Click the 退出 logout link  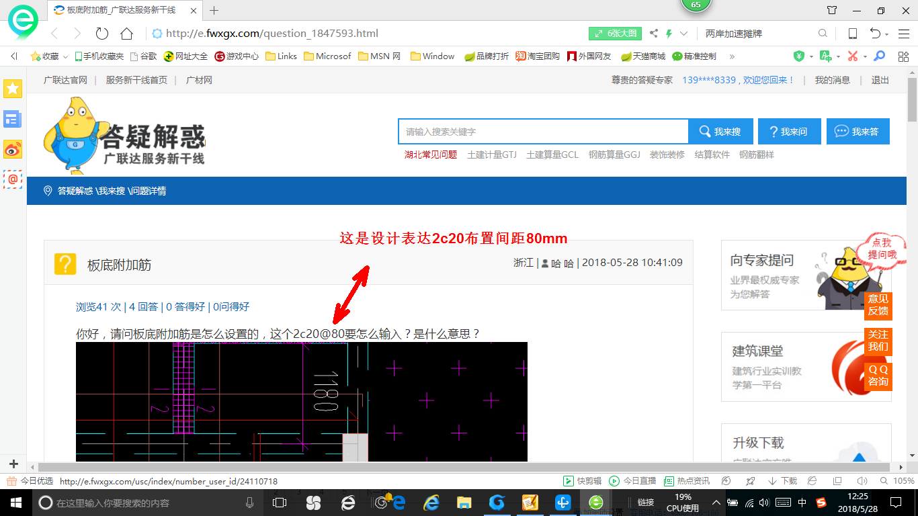880,80
